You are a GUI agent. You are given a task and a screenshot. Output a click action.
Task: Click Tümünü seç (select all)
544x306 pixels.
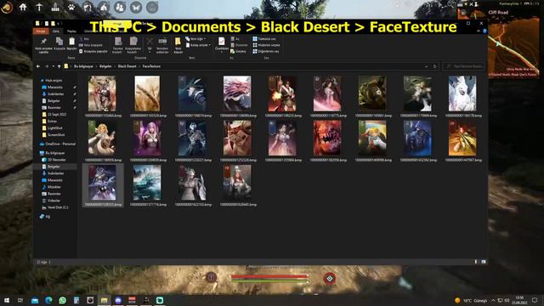264,39
